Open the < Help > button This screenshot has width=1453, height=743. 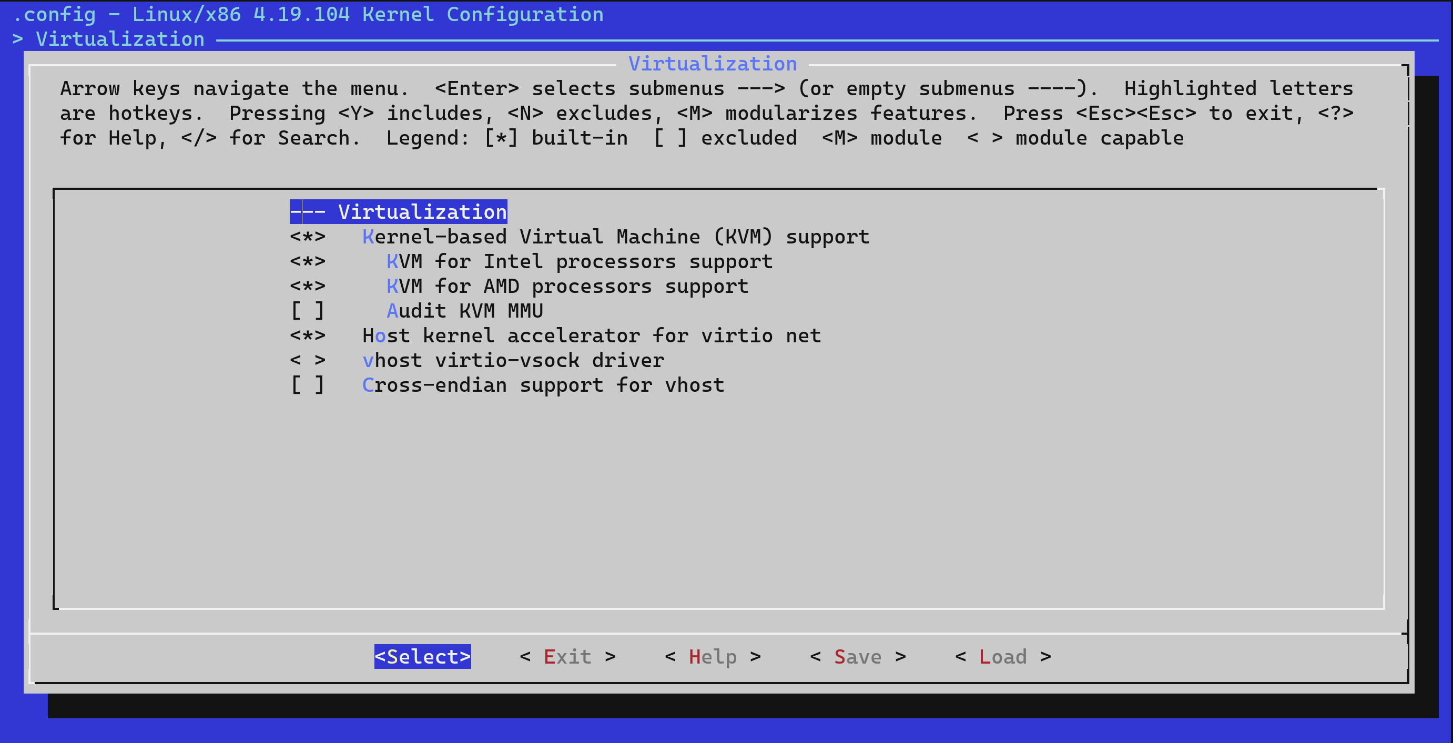(x=713, y=657)
